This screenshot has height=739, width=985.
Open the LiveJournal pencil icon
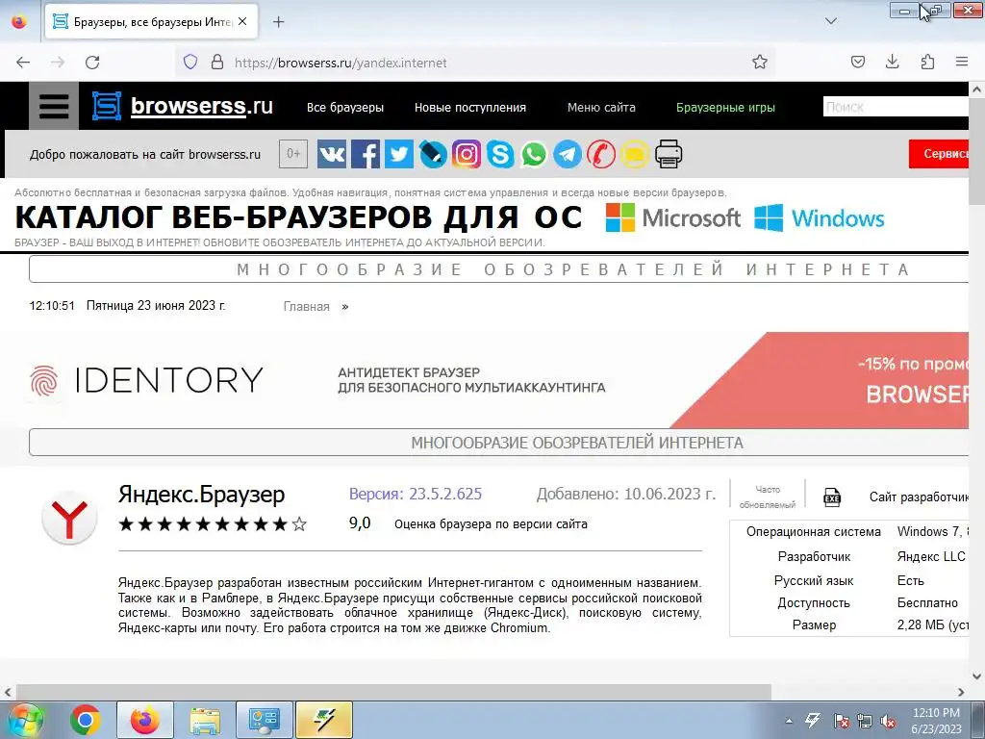(x=433, y=155)
